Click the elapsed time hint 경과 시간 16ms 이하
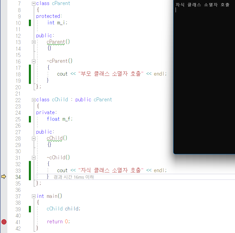 (74, 177)
